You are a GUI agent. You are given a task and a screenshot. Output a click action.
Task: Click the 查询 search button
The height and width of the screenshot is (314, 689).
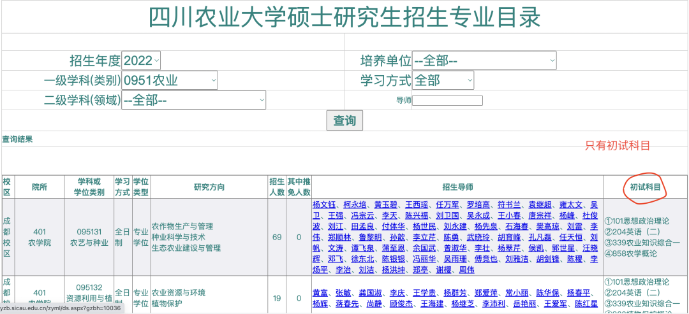[x=344, y=120]
